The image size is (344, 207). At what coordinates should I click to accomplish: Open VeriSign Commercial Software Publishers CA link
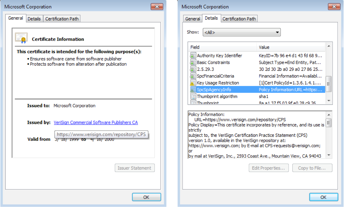click(96, 123)
